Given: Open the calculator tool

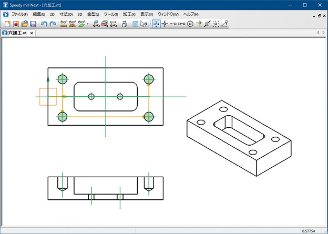Looking at the screenshot, I should coord(136,24).
